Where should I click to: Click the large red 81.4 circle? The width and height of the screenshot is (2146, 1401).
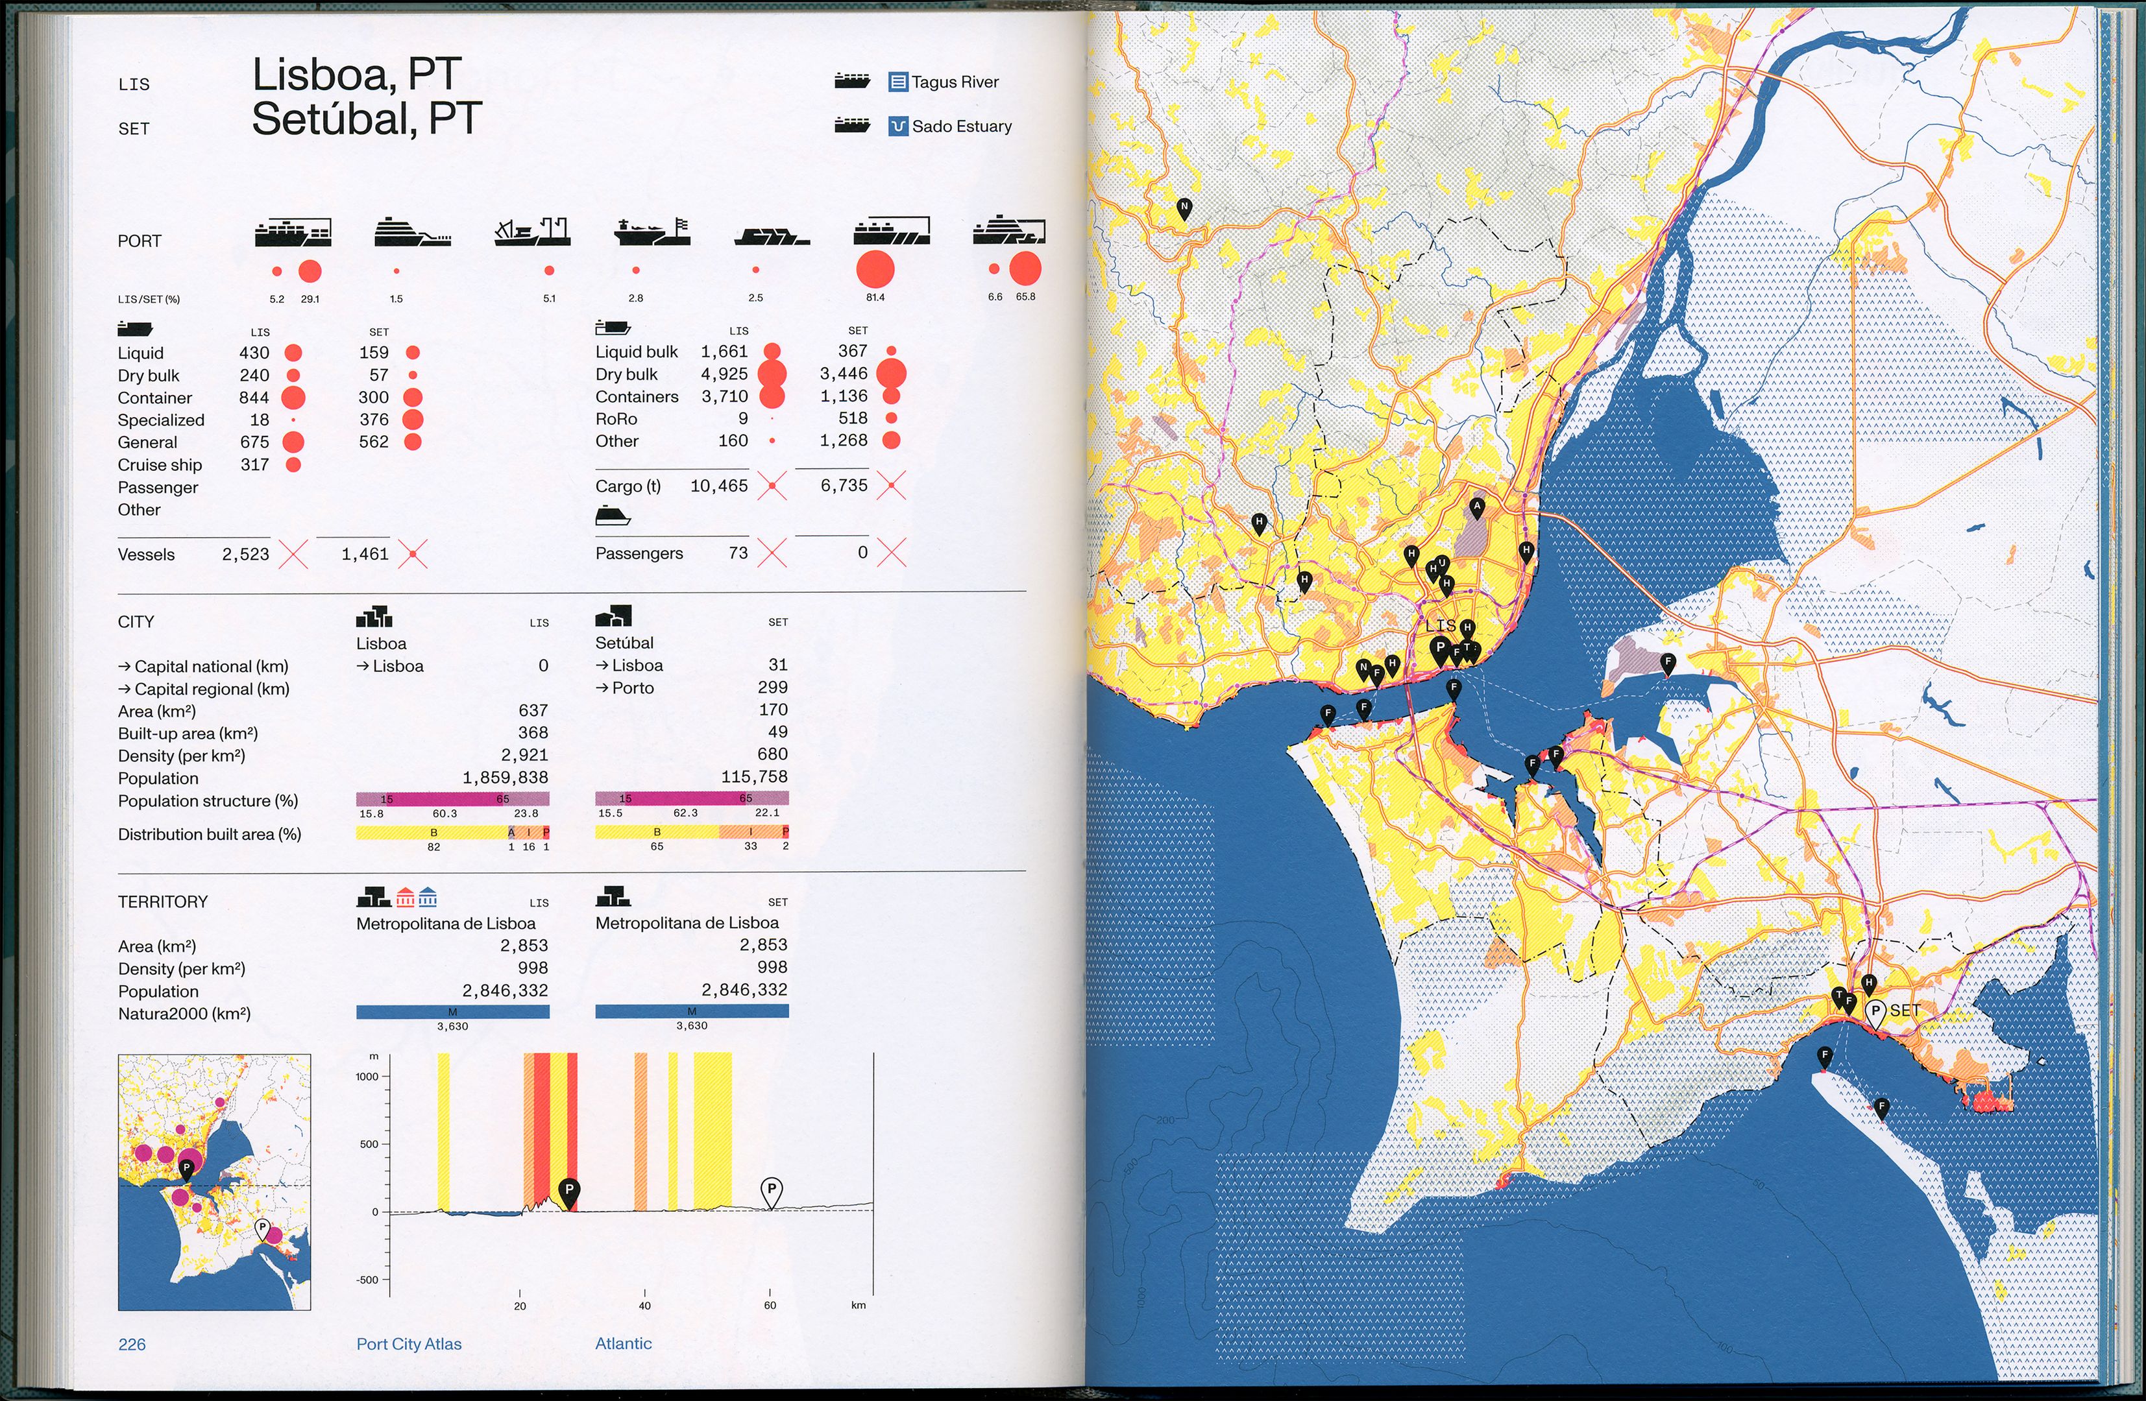875,269
